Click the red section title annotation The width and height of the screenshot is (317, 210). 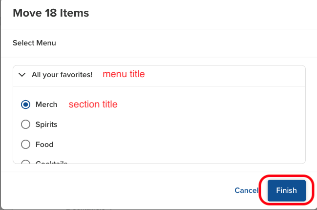point(93,105)
